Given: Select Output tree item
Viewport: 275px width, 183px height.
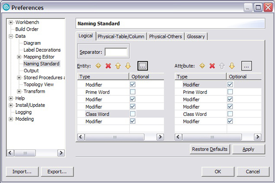Looking at the screenshot, I should (31, 70).
